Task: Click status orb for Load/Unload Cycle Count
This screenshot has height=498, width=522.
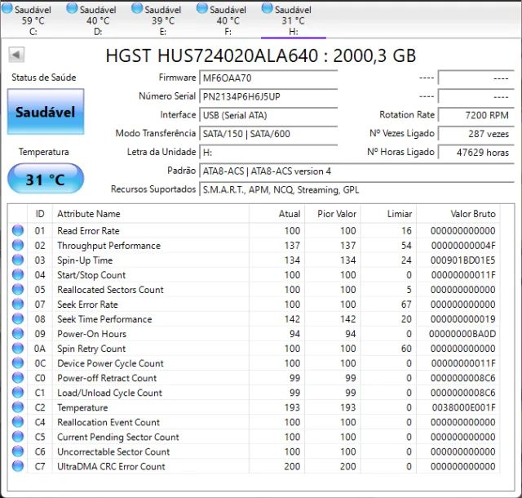Action: click(x=18, y=393)
